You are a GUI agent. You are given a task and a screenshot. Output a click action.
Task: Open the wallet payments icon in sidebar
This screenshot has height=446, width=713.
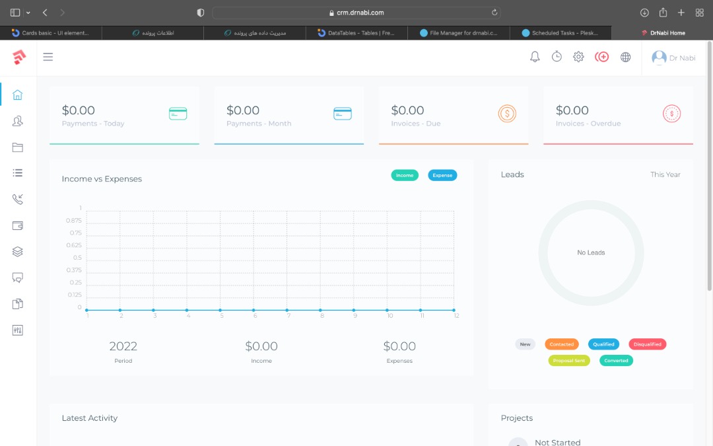17,225
